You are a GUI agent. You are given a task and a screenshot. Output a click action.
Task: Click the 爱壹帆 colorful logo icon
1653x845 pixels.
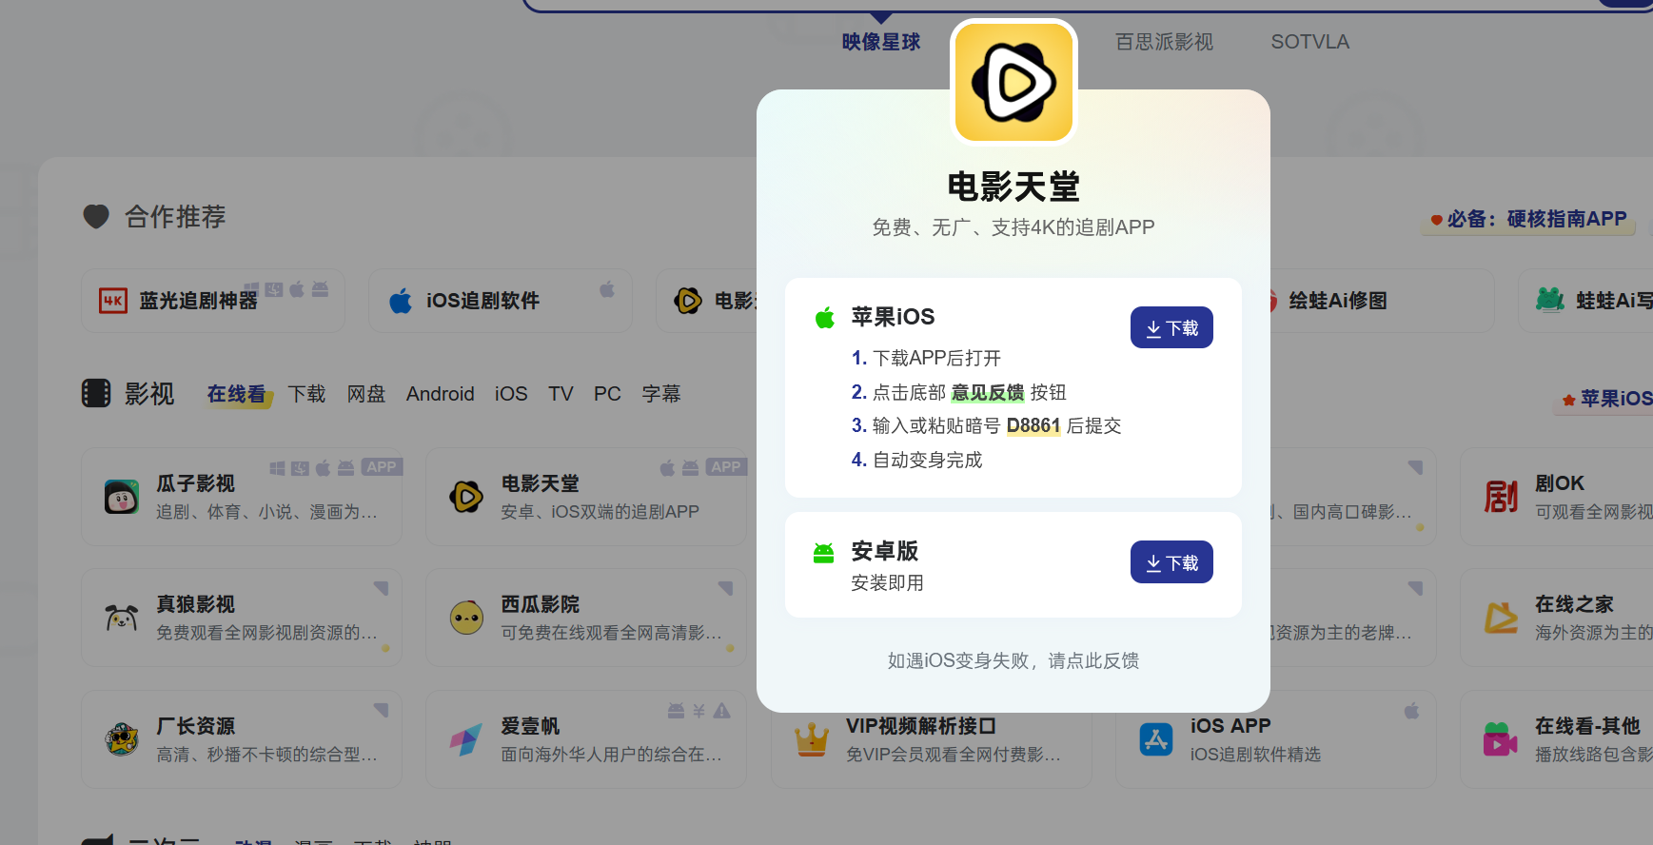point(466,739)
